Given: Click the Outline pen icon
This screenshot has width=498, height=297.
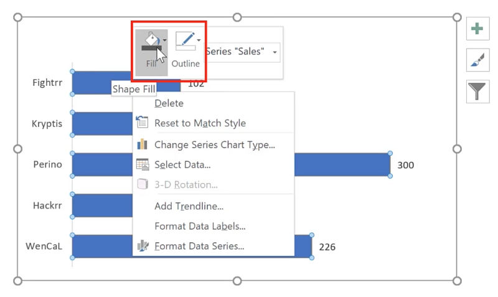Looking at the screenshot, I should (x=185, y=41).
